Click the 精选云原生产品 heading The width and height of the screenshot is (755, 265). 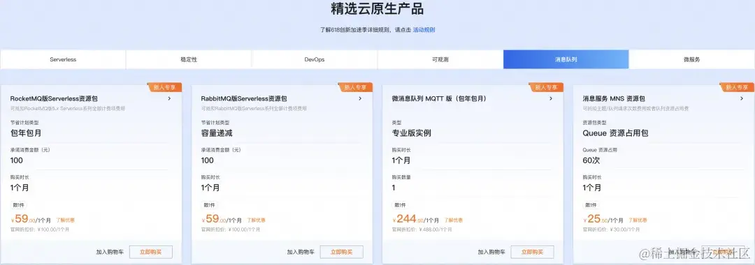point(377,8)
